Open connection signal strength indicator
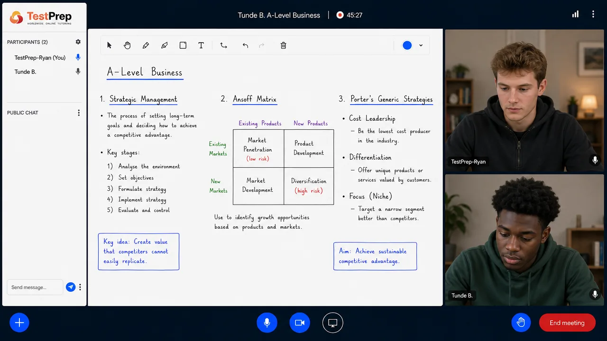 tap(575, 14)
